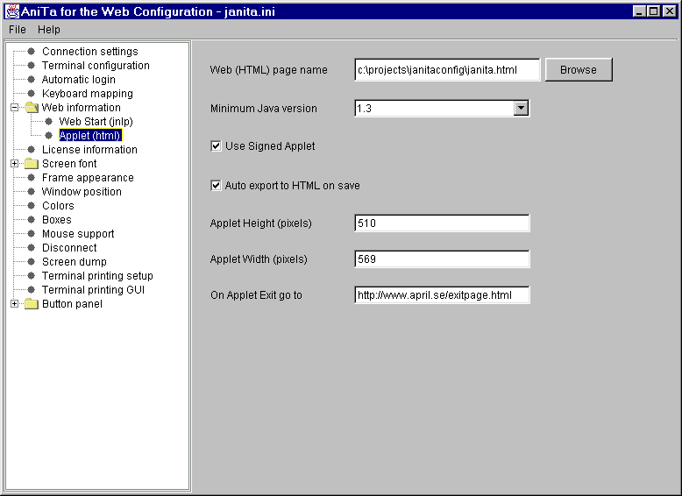Uncheck Auto export to HTML on save
Image resolution: width=682 pixels, height=496 pixels.
coord(216,186)
